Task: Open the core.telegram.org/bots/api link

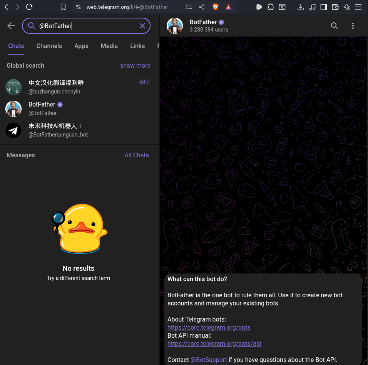Action: (214, 343)
